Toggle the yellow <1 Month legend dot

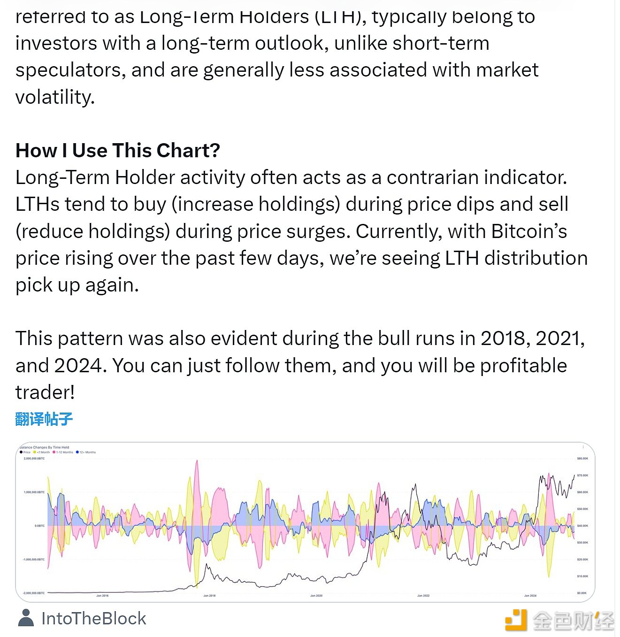[35, 453]
